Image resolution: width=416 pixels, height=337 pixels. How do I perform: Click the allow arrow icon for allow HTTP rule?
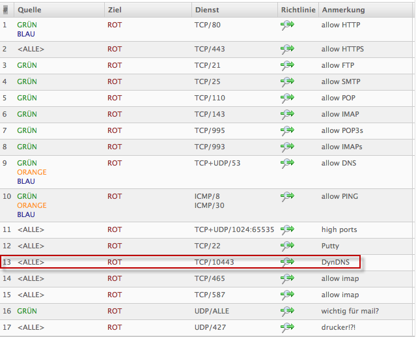[x=287, y=25]
